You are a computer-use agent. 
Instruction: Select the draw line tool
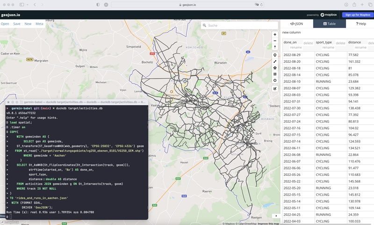(x=275, y=62)
